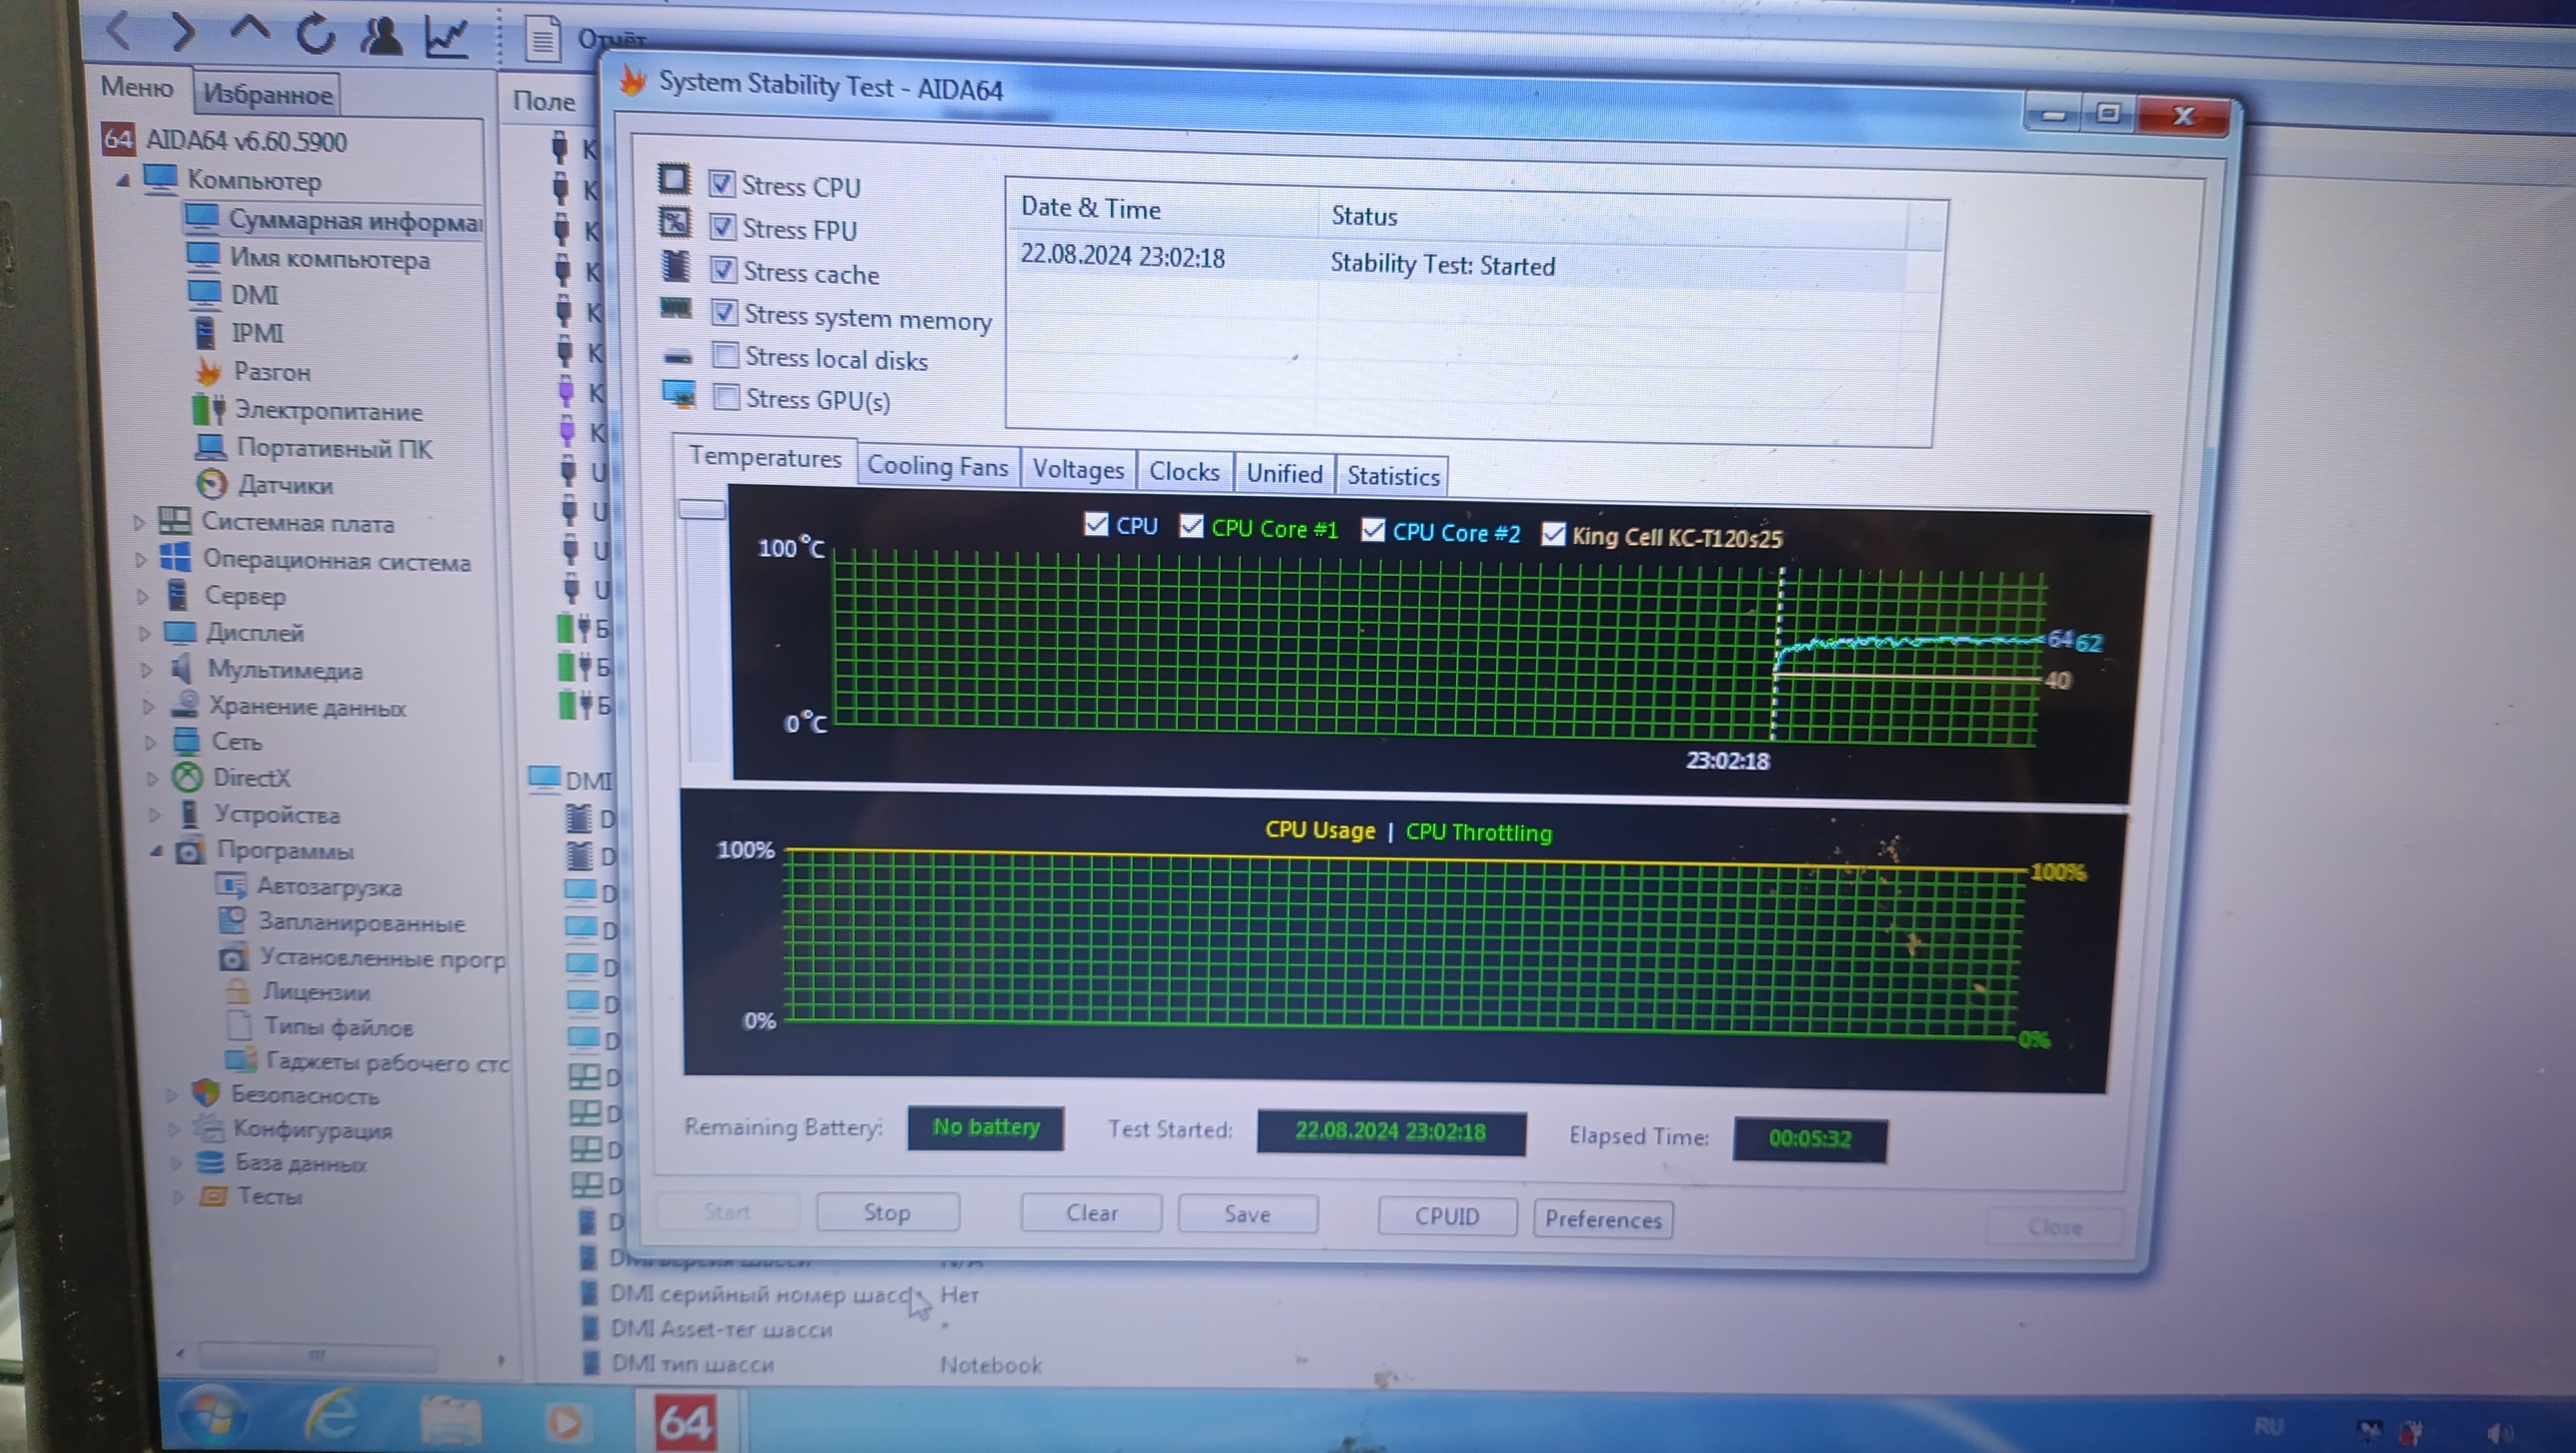This screenshot has width=2576, height=1453.
Task: Switch to the Statistics tab
Action: click(x=1393, y=476)
